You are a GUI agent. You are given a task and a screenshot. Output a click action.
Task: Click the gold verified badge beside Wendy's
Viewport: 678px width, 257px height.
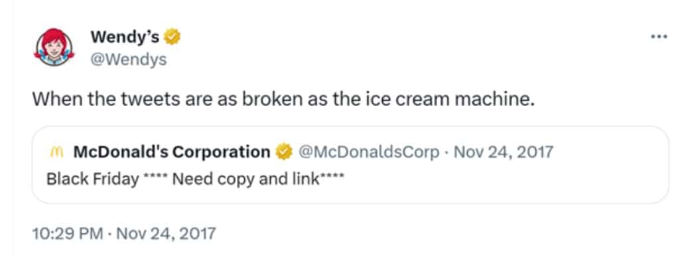coord(172,38)
